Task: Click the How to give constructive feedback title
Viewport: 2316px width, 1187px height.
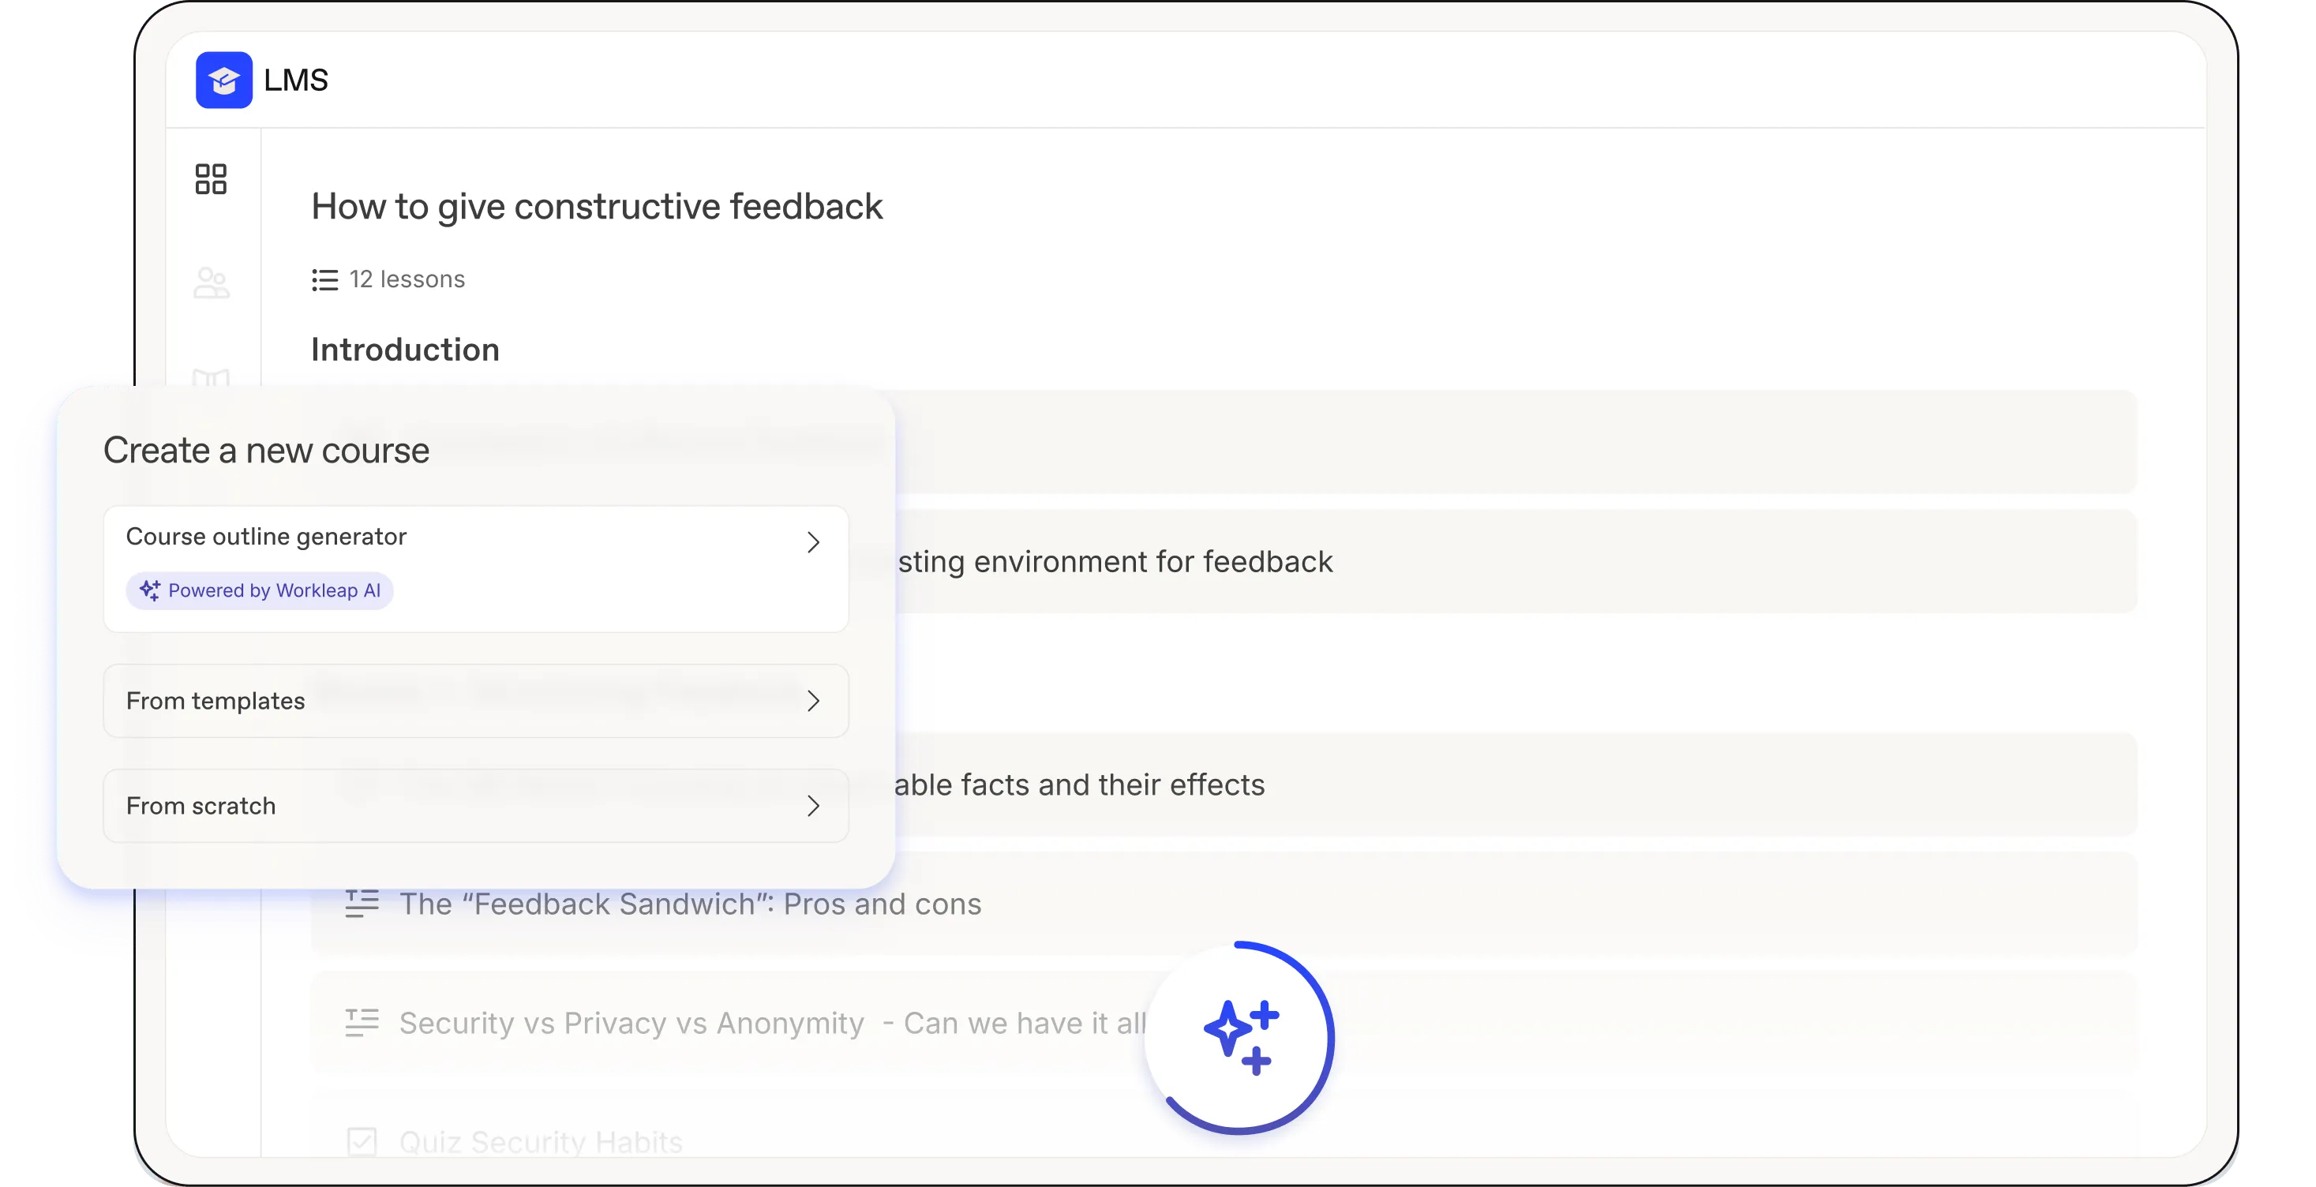Action: (x=597, y=207)
